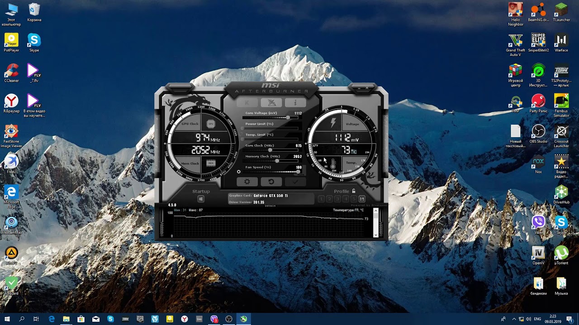
Task: Click the lightning bolt voltage icon
Action: pos(334,123)
